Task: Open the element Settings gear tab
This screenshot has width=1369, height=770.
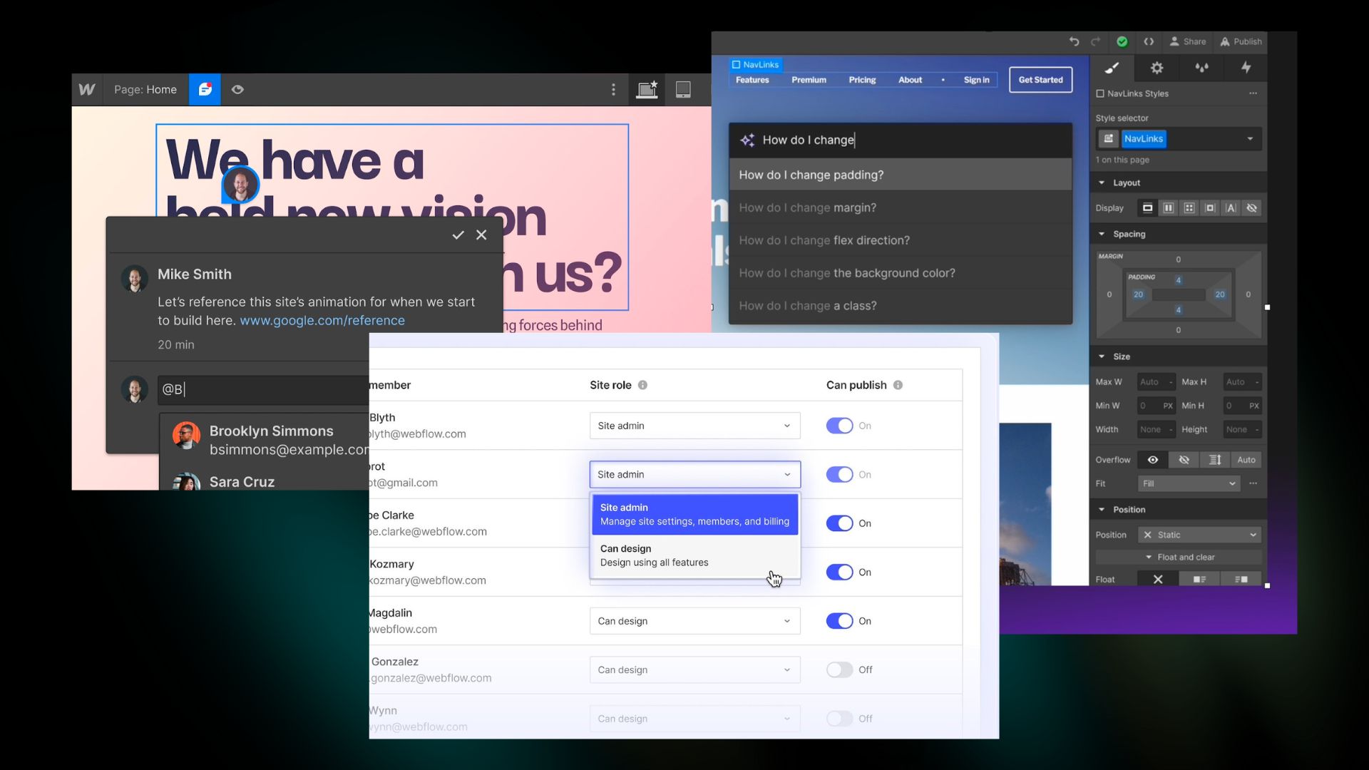Action: pos(1157,68)
